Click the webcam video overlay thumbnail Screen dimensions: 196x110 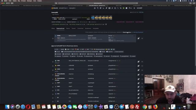tap(170, 89)
